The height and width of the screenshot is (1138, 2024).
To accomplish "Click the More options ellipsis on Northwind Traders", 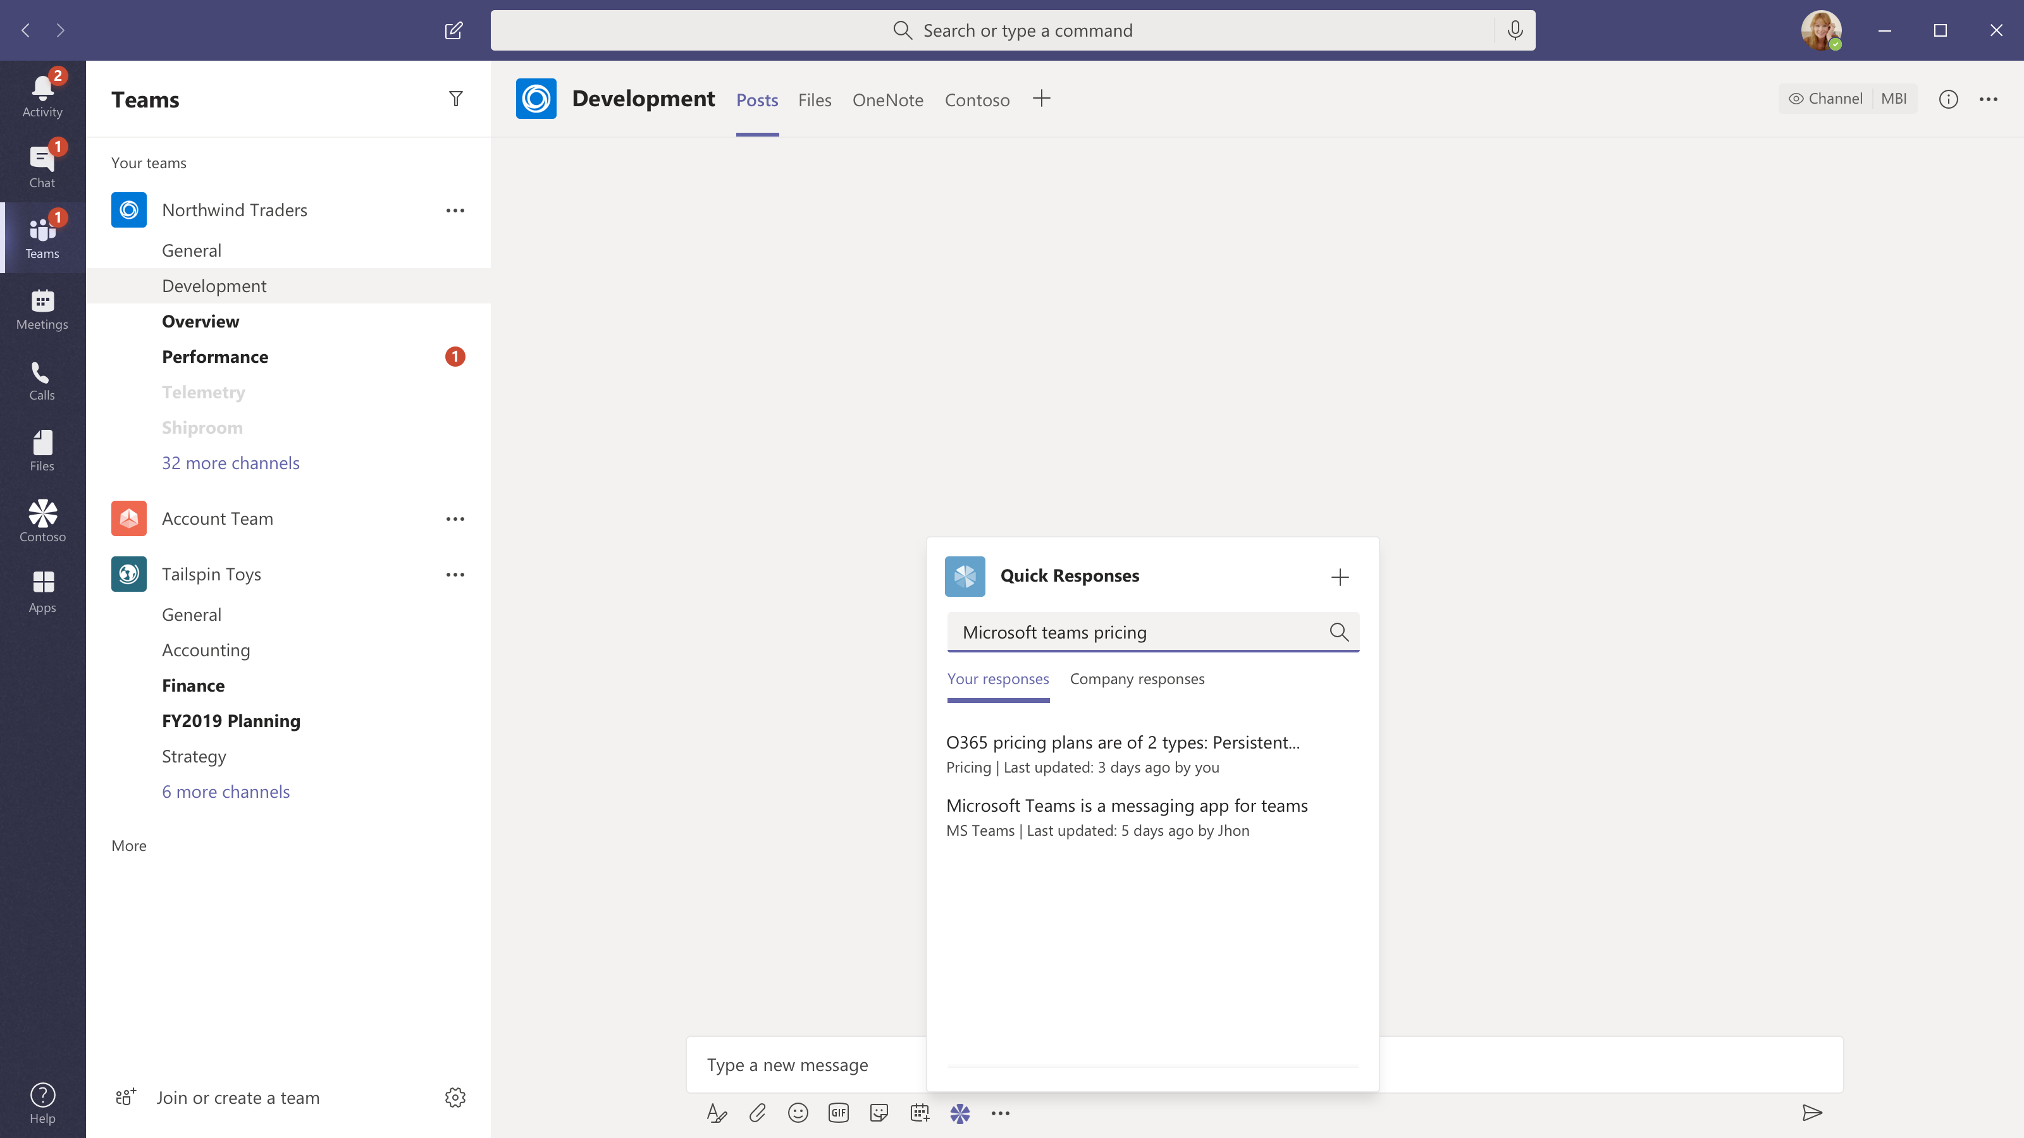I will [x=456, y=210].
